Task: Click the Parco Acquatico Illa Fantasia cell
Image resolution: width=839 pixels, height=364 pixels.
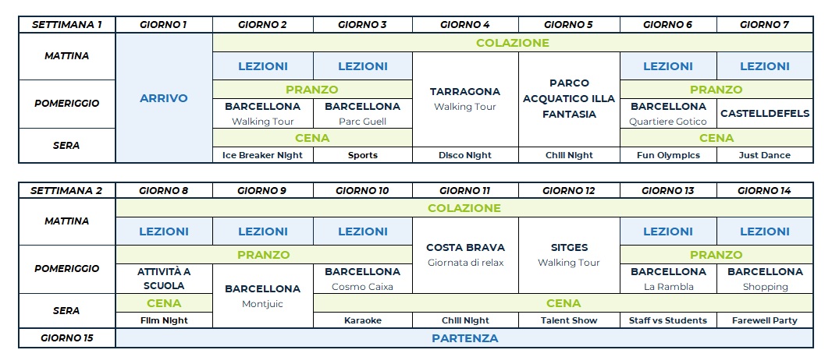Action: (569, 98)
